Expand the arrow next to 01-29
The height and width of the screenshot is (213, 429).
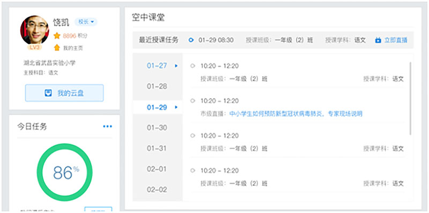pyautogui.click(x=176, y=107)
